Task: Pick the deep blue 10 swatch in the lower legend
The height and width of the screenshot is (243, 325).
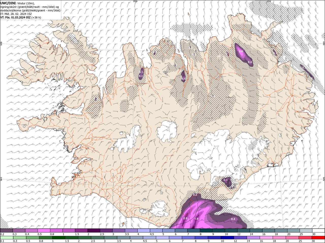Action: tap(227, 237)
